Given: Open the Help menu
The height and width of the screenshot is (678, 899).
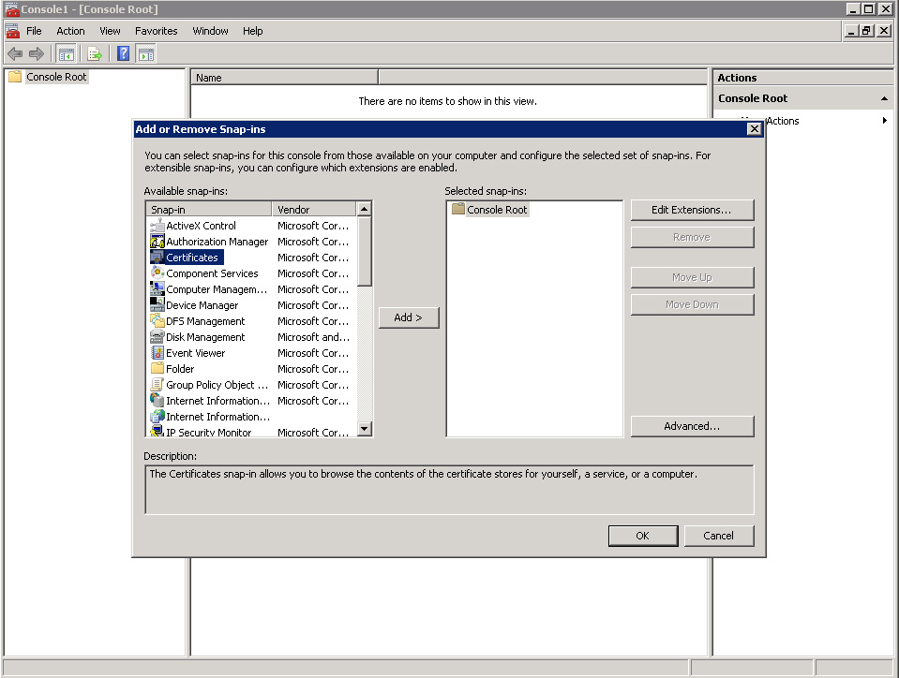Looking at the screenshot, I should coord(252,31).
